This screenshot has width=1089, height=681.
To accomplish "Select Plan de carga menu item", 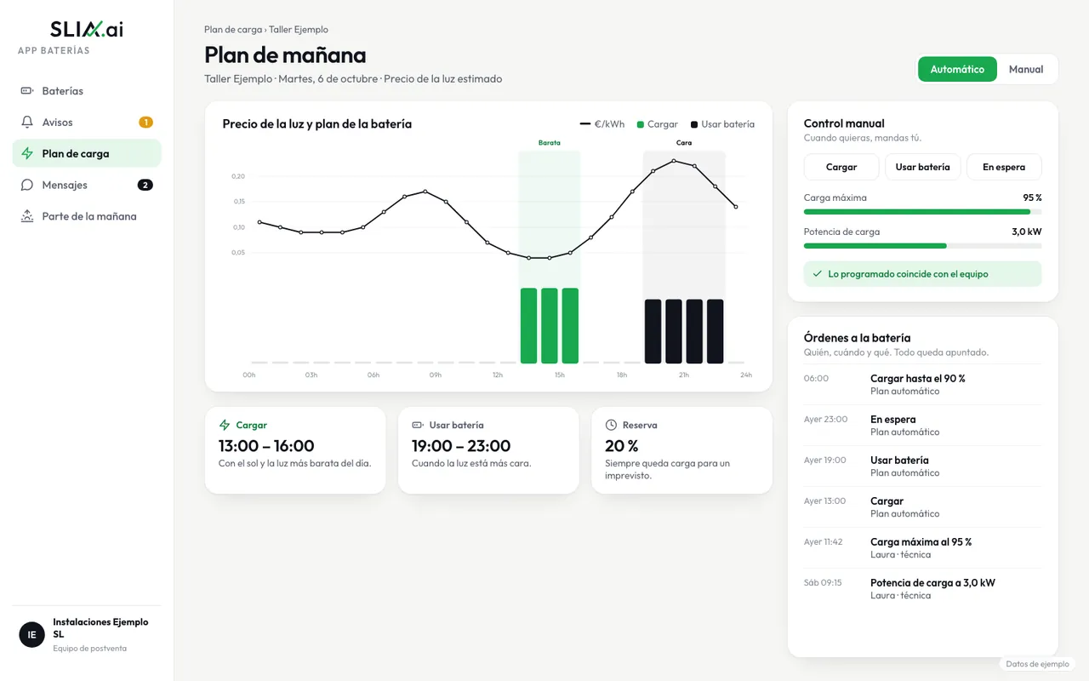I will [x=87, y=153].
